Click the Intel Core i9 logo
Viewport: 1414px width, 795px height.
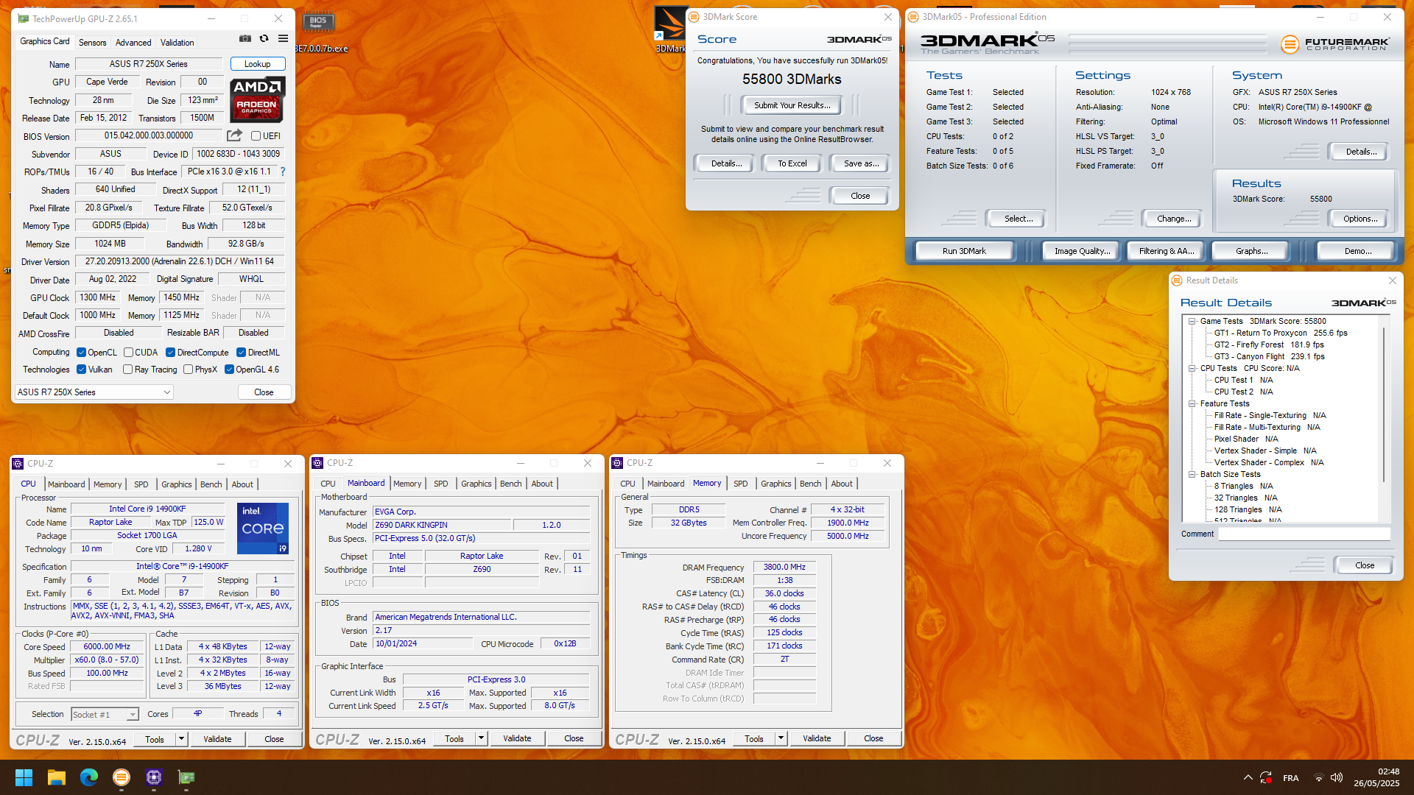pos(263,529)
